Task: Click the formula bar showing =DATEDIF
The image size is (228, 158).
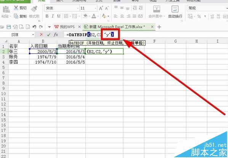Action: pos(146,35)
